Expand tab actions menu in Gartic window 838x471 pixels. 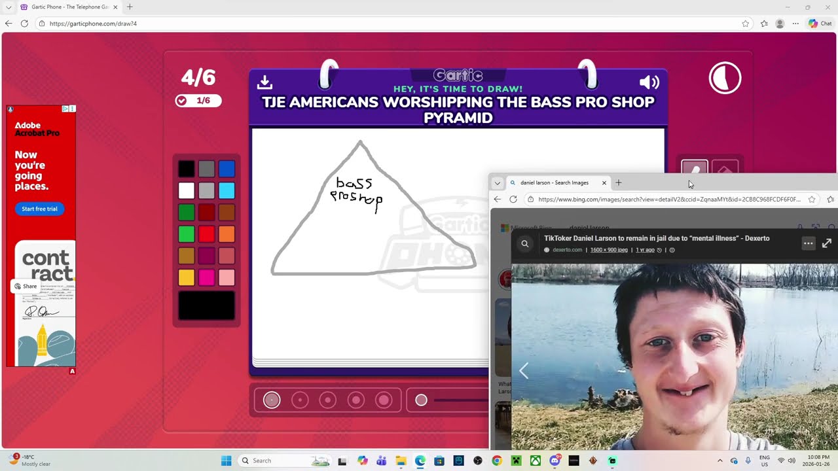click(7, 7)
